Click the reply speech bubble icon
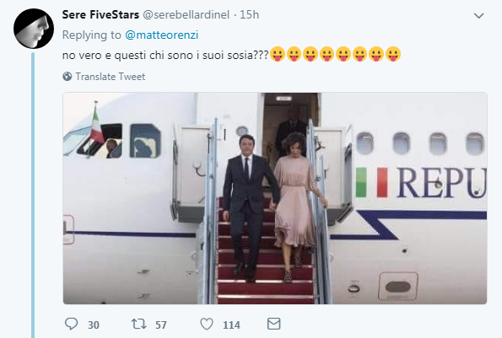The height and width of the screenshot is (338, 502). click(x=71, y=324)
